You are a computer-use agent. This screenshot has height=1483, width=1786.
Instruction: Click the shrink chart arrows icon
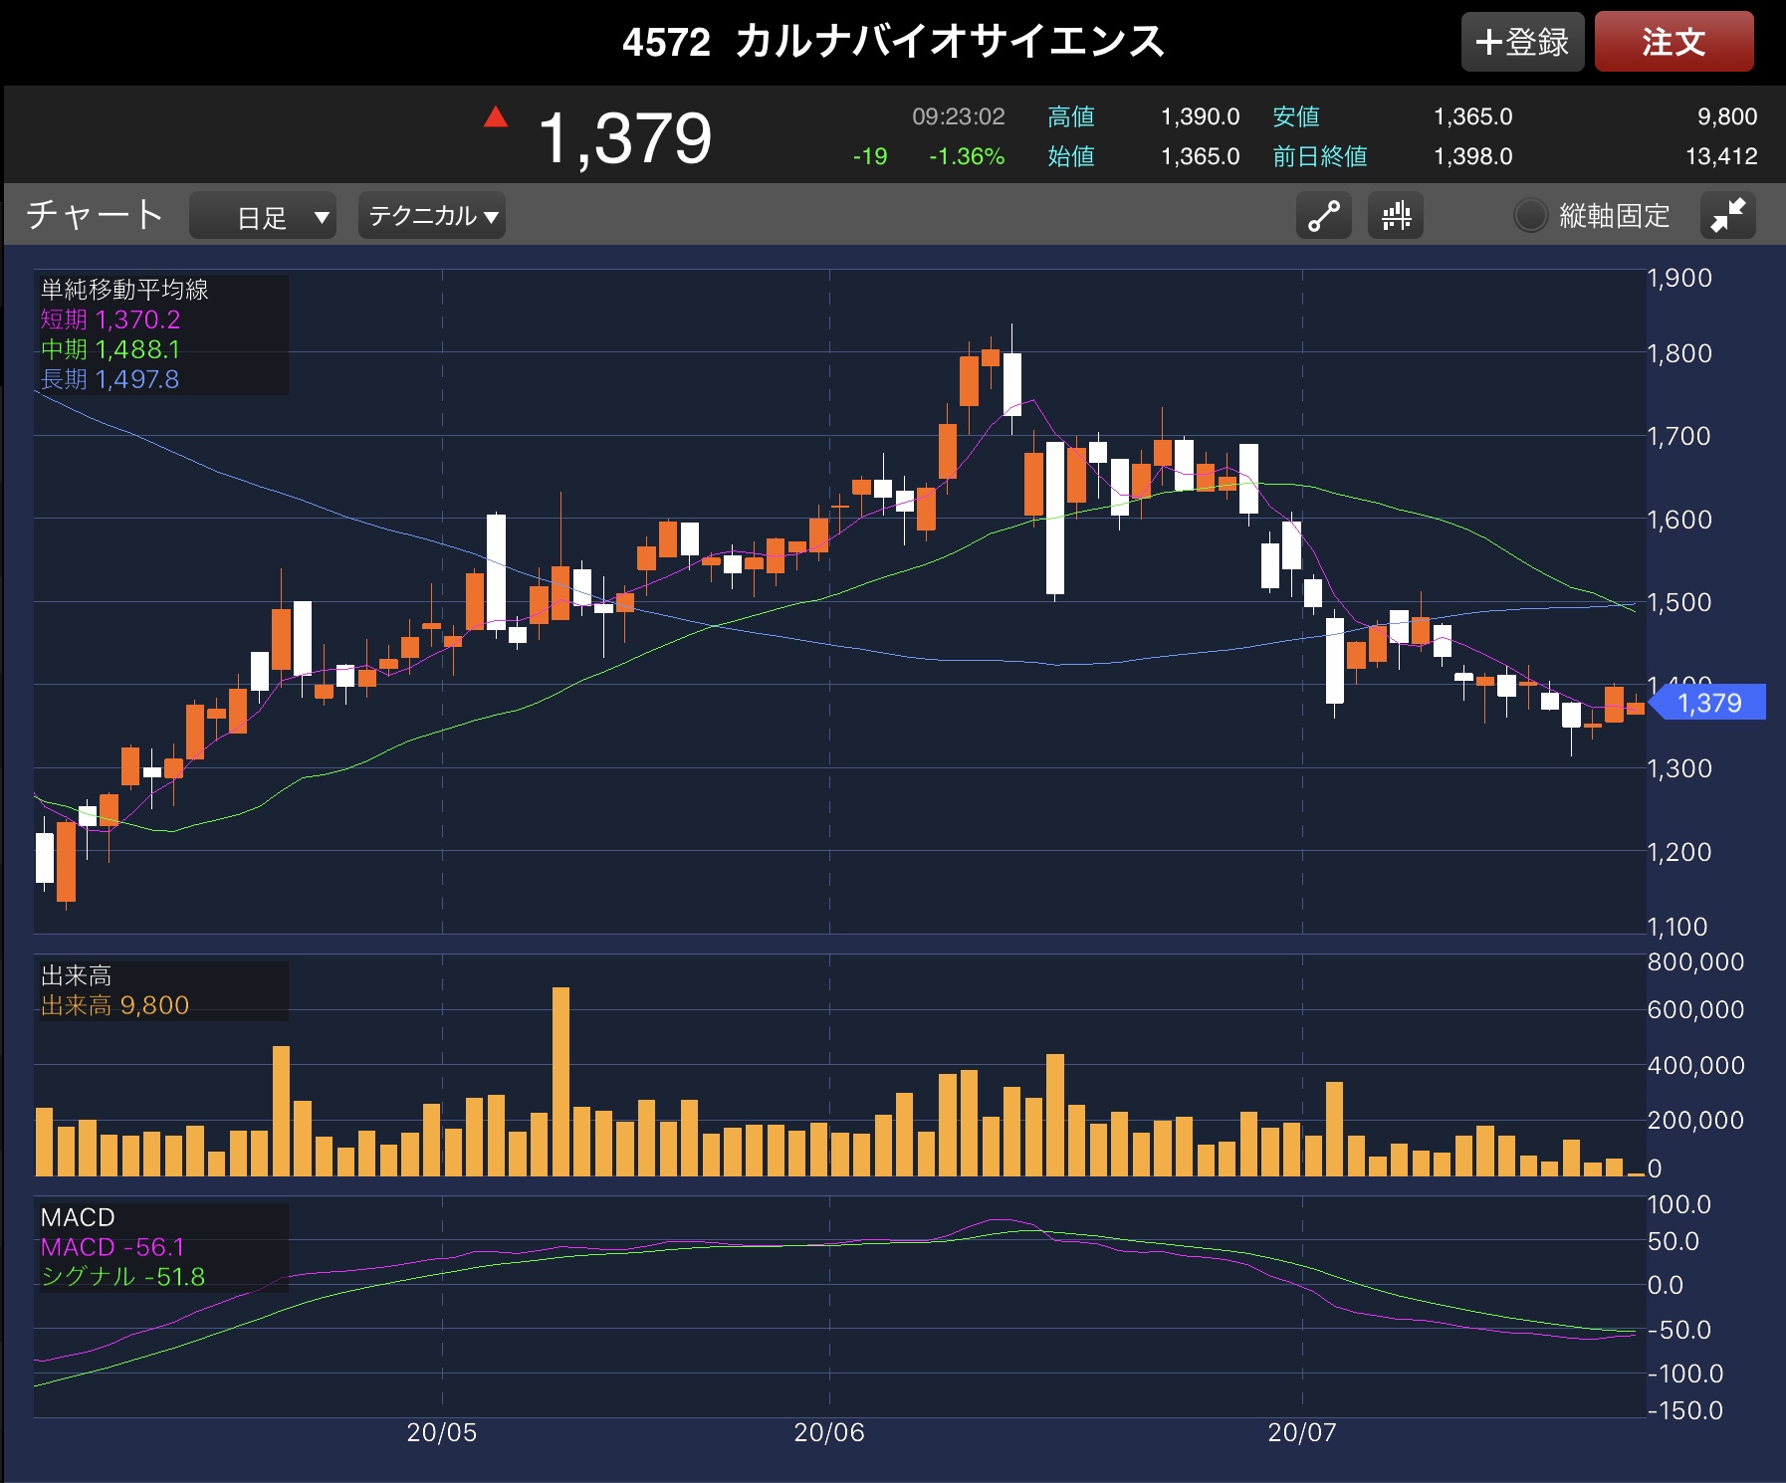coord(1727,216)
